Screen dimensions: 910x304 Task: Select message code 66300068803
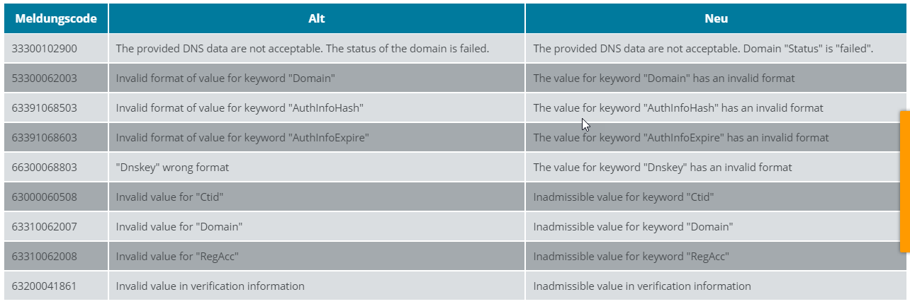pos(45,168)
